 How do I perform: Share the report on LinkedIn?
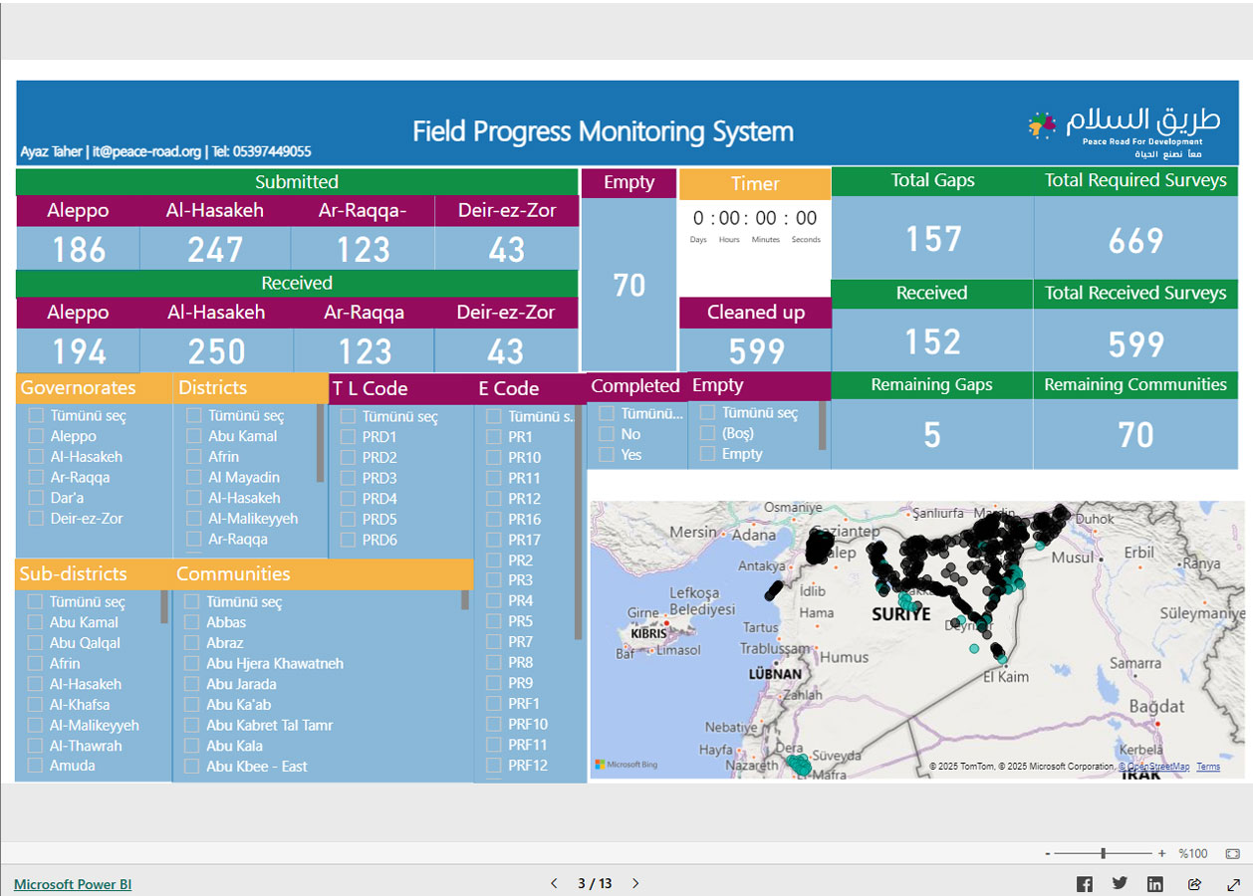(1155, 884)
